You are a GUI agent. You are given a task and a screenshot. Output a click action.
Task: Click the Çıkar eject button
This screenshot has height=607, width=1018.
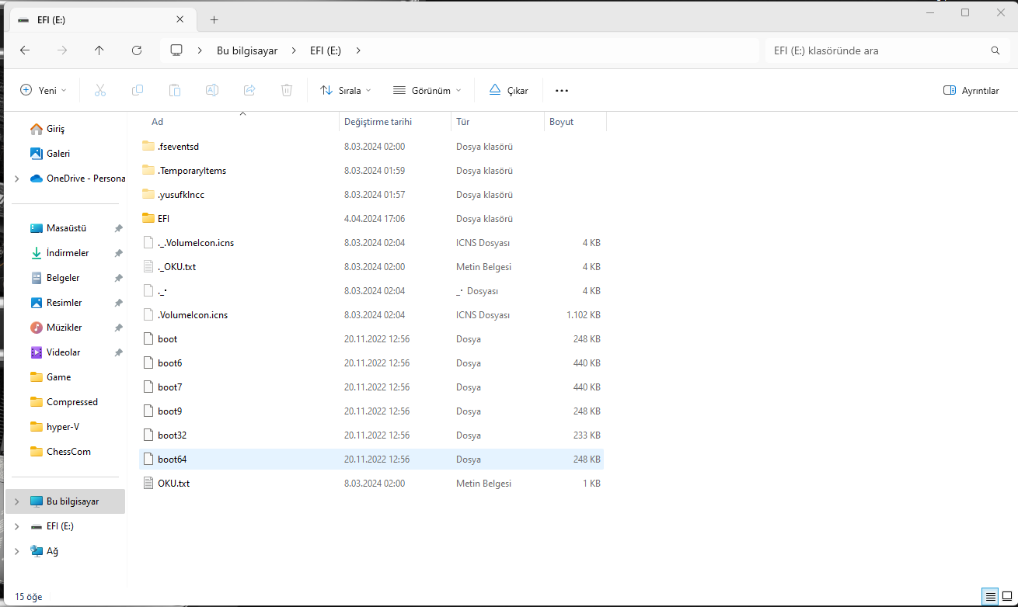(x=508, y=90)
